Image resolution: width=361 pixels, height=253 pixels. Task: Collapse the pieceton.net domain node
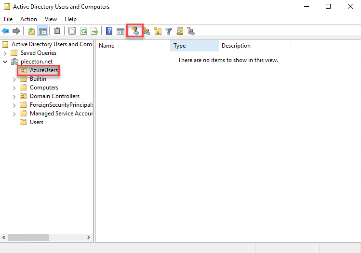pos(5,62)
